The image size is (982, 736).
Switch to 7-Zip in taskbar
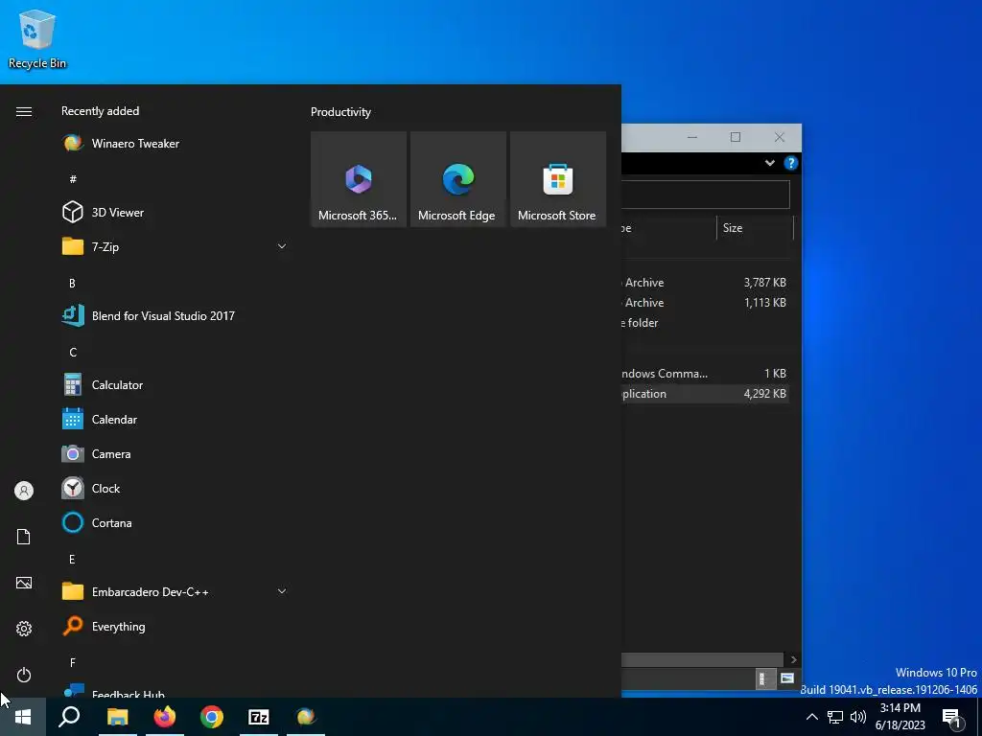click(x=259, y=717)
